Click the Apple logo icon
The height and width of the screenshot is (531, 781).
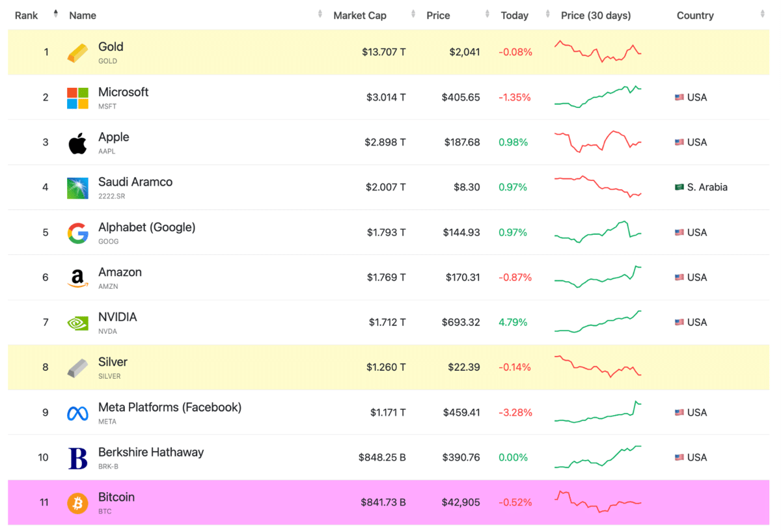(77, 143)
